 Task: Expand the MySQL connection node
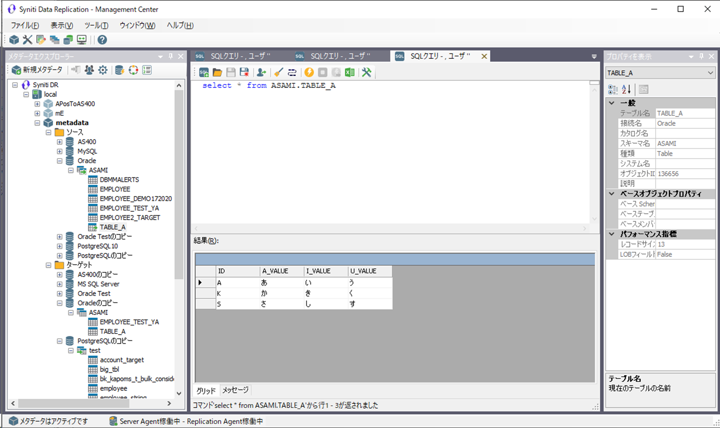(x=60, y=151)
